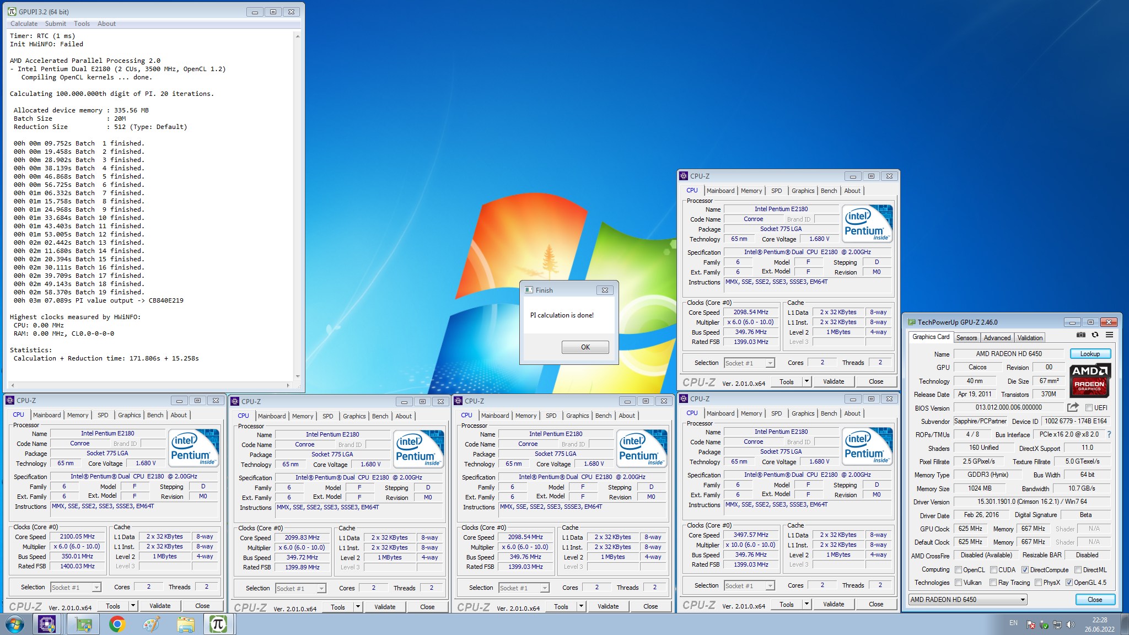The image size is (1129, 635).
Task: Open the EN language indicator in the tray
Action: pos(1013,623)
